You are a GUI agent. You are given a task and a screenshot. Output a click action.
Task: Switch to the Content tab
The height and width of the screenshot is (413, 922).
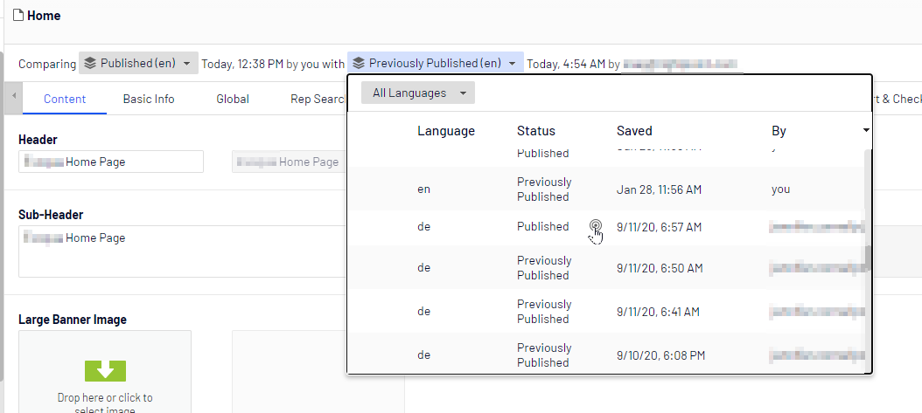click(x=65, y=99)
